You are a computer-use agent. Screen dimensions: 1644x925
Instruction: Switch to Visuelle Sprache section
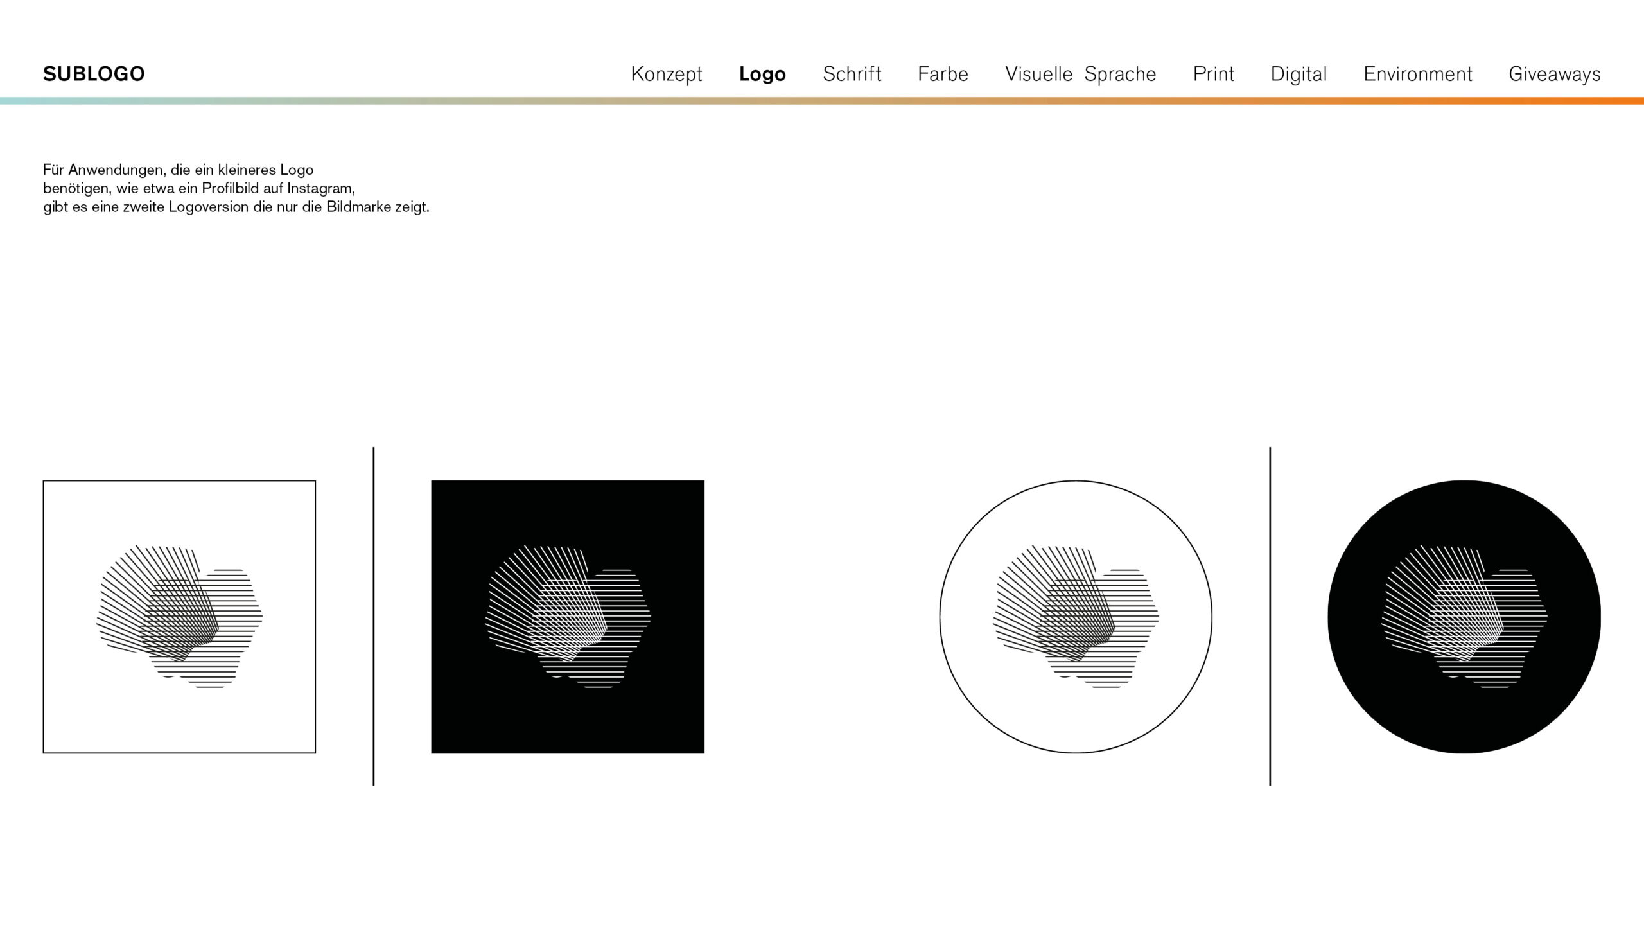1080,75
